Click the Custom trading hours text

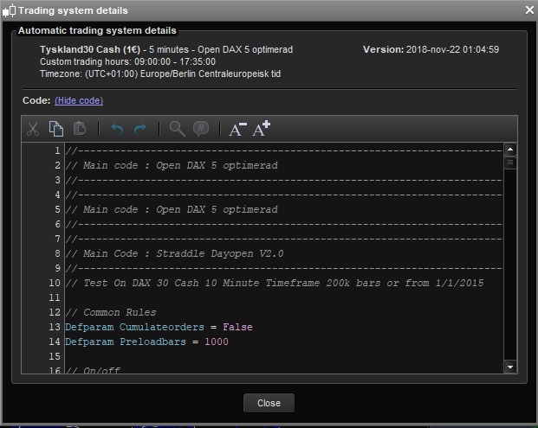click(127, 61)
